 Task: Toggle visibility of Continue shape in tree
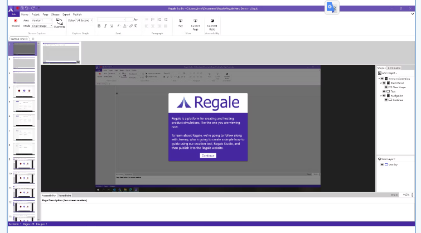pyautogui.click(x=386, y=100)
